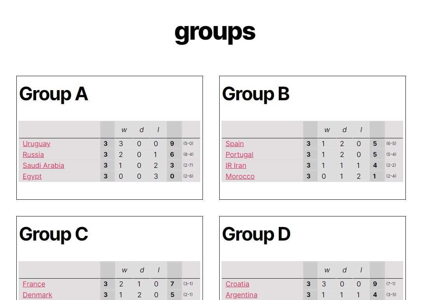Select the Argentina link in Group D
This screenshot has height=300, width=428.
tap(241, 295)
